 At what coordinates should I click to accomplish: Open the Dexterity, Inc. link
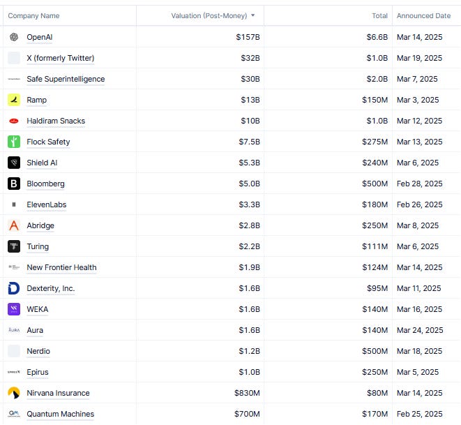[x=51, y=288]
